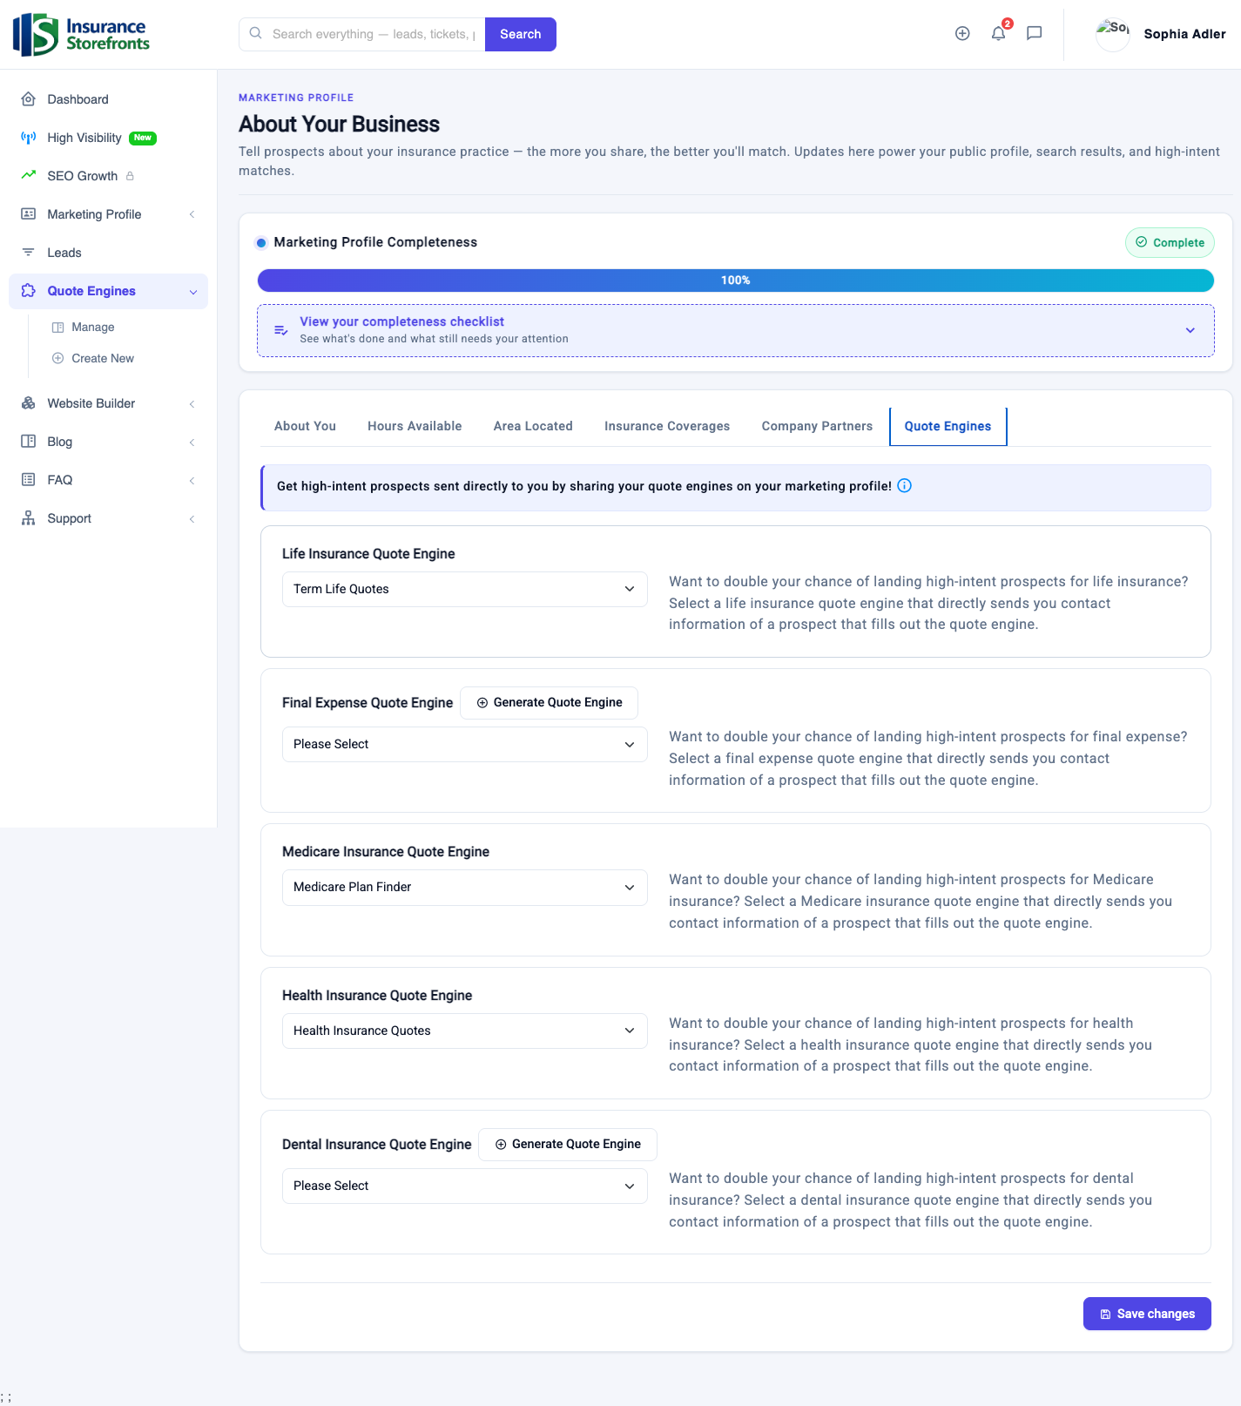Collapse the Quote Engines sidebar section

[193, 292]
